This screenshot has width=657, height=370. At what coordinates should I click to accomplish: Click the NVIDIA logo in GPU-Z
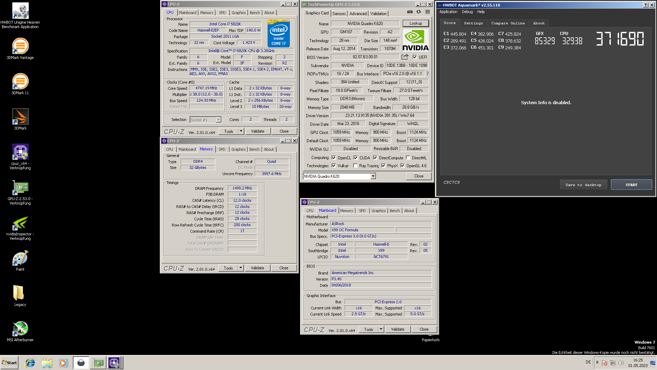coord(415,40)
